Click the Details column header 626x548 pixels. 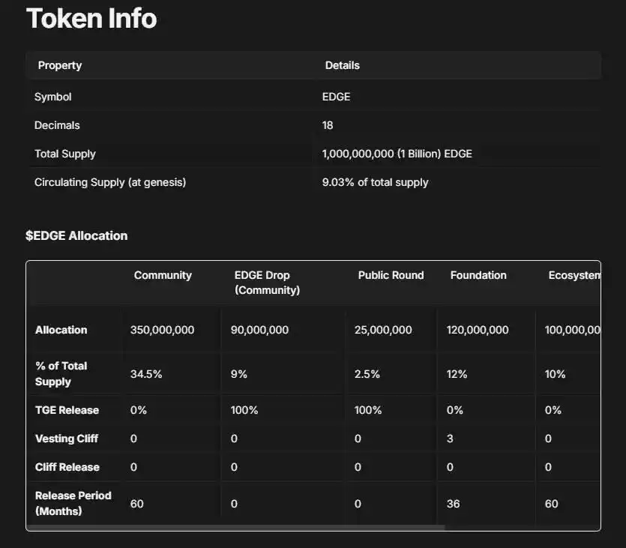tap(342, 65)
